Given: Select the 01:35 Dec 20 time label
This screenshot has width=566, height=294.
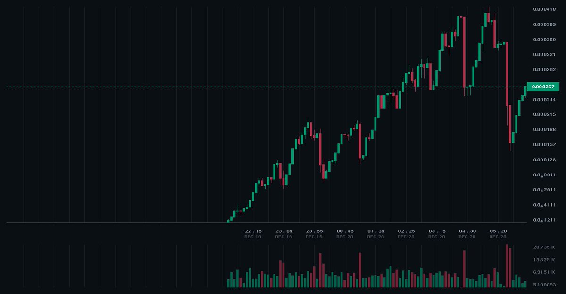Looking at the screenshot, I should click(x=375, y=234).
